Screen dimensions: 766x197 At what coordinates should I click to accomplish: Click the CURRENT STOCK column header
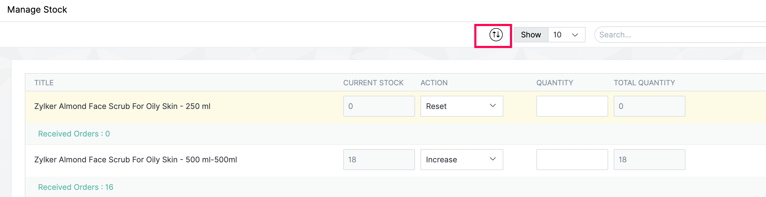pyautogui.click(x=373, y=83)
